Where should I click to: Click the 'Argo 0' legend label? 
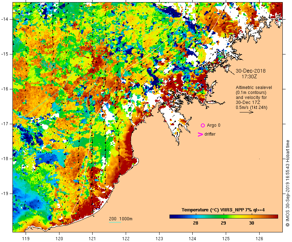pyautogui.click(x=214, y=125)
